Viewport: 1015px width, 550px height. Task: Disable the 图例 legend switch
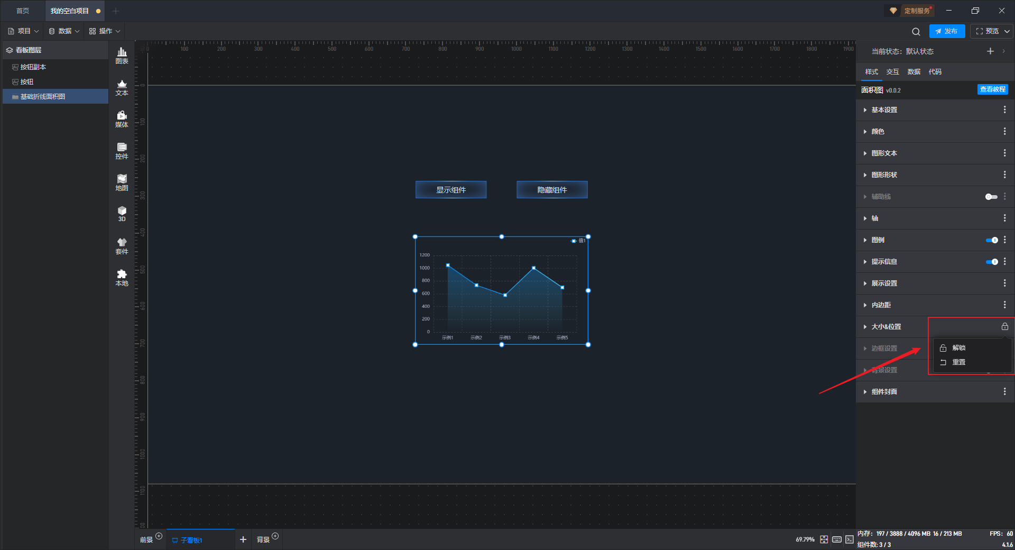992,240
